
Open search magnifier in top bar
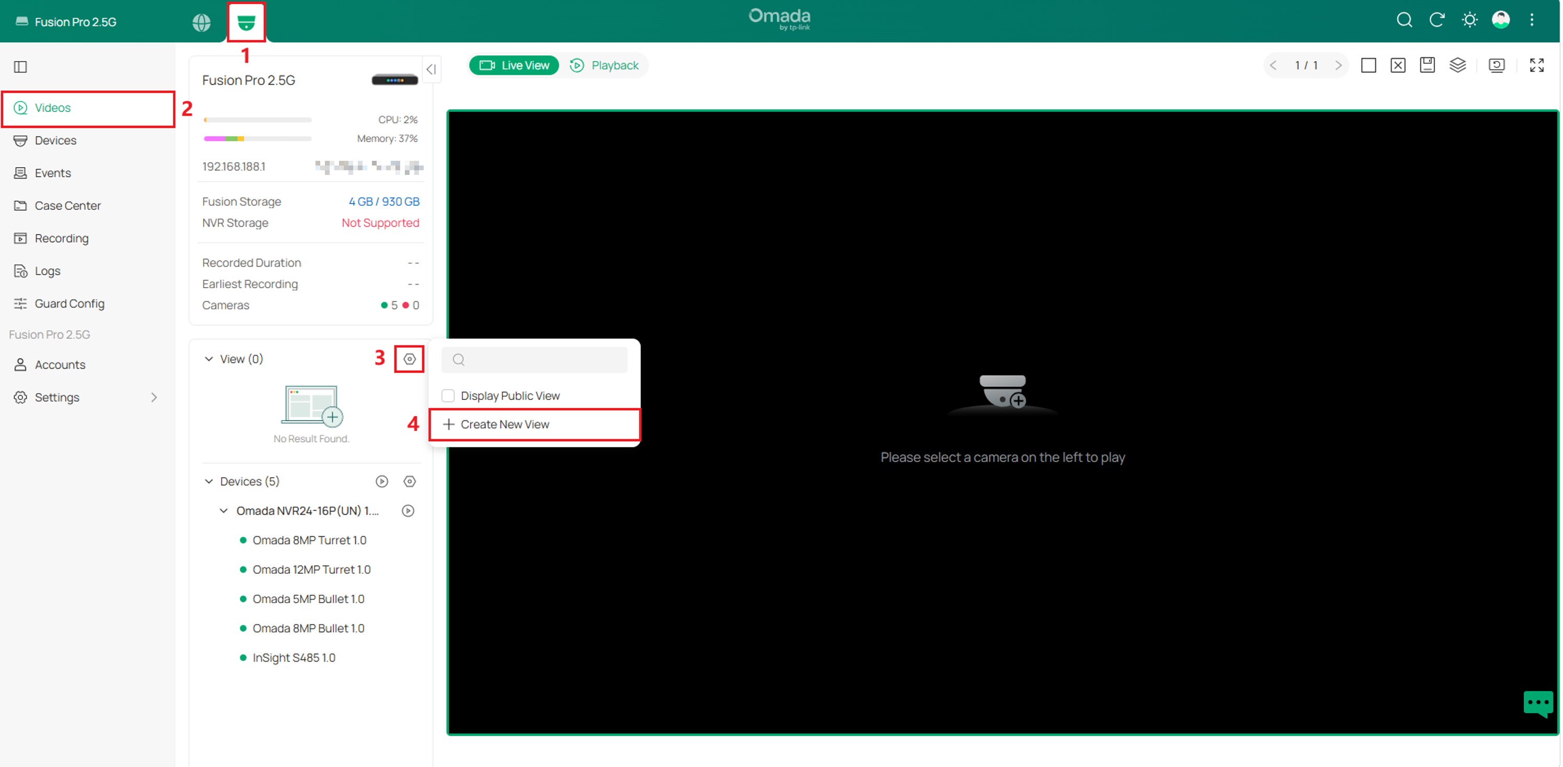tap(1404, 20)
